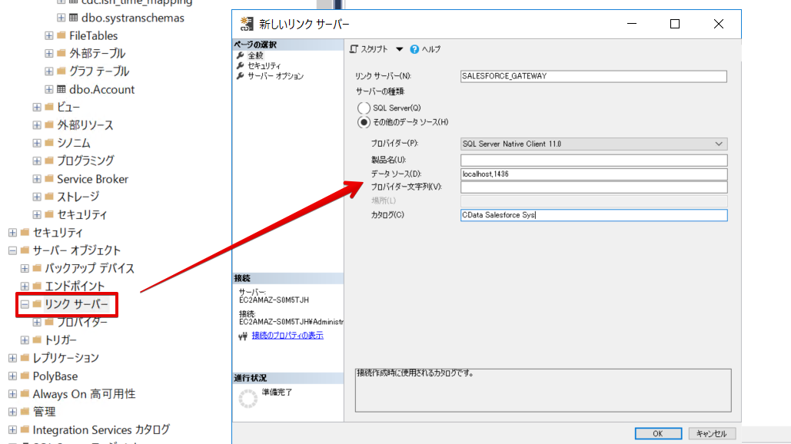Expand dbo.systranschemas table node
Screen dimensions: 791x444
(61, 18)
